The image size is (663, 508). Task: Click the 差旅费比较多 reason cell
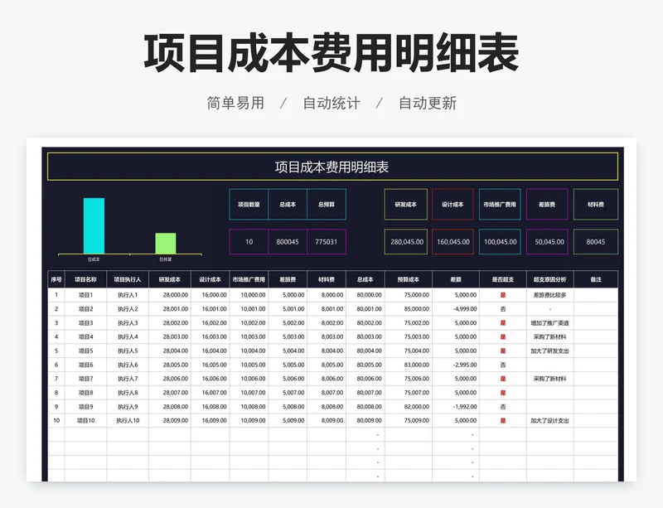[550, 295]
